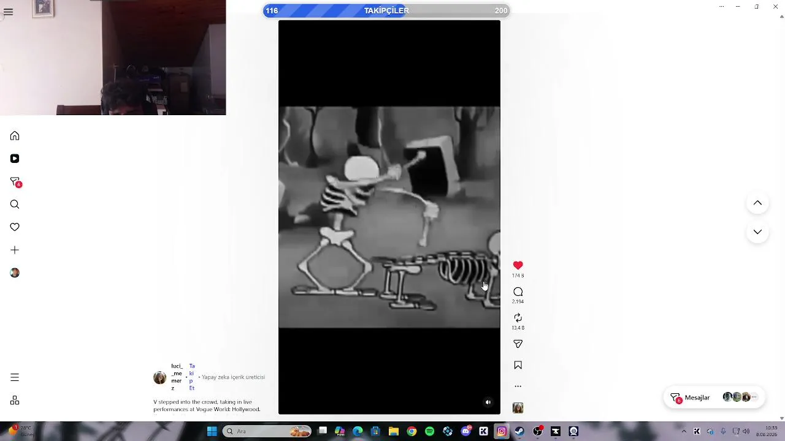The width and height of the screenshot is (785, 441).
Task: Open Task View on the taskbar
Action: 323,431
